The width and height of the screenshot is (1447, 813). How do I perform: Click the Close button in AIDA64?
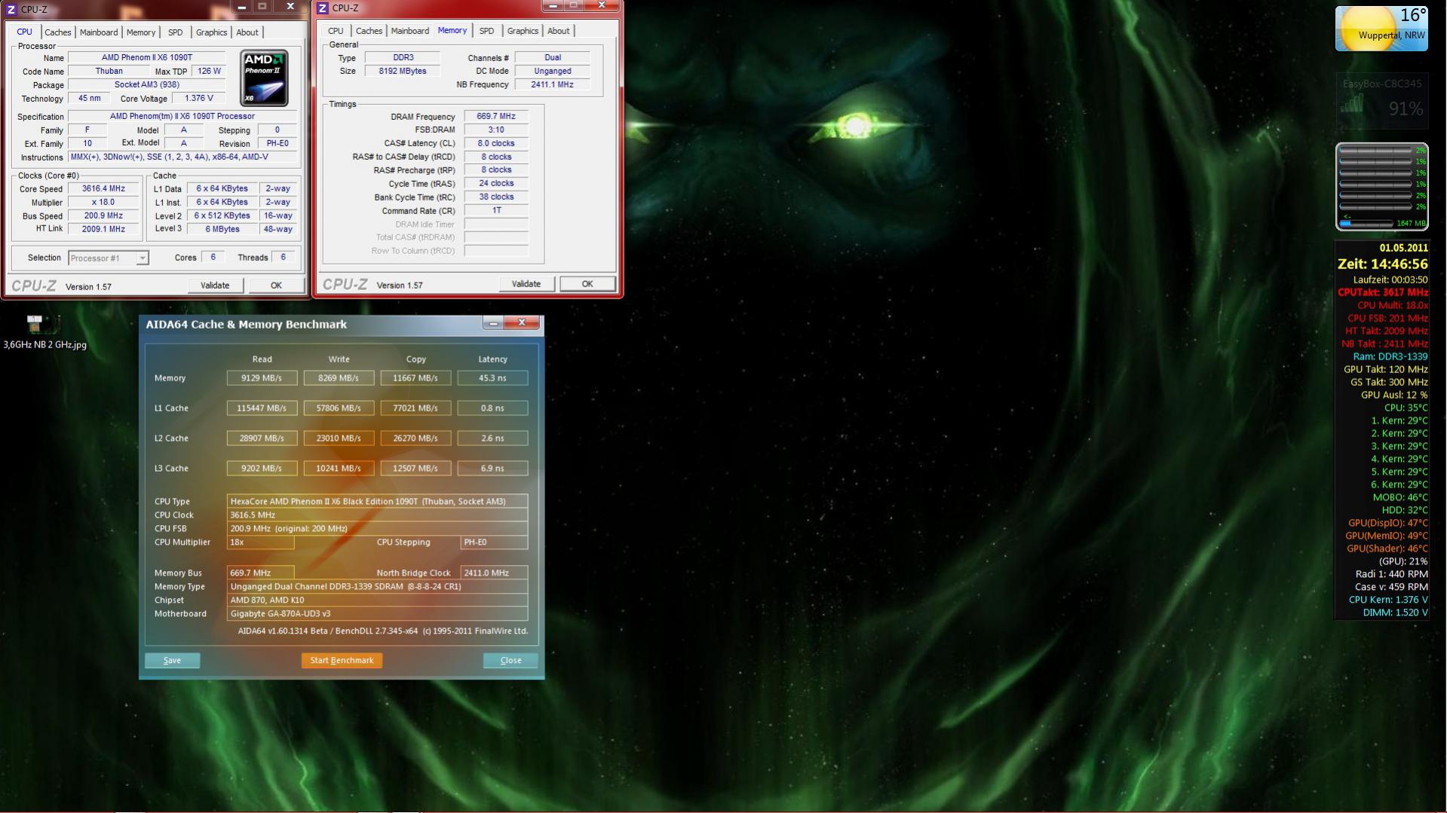(x=510, y=661)
